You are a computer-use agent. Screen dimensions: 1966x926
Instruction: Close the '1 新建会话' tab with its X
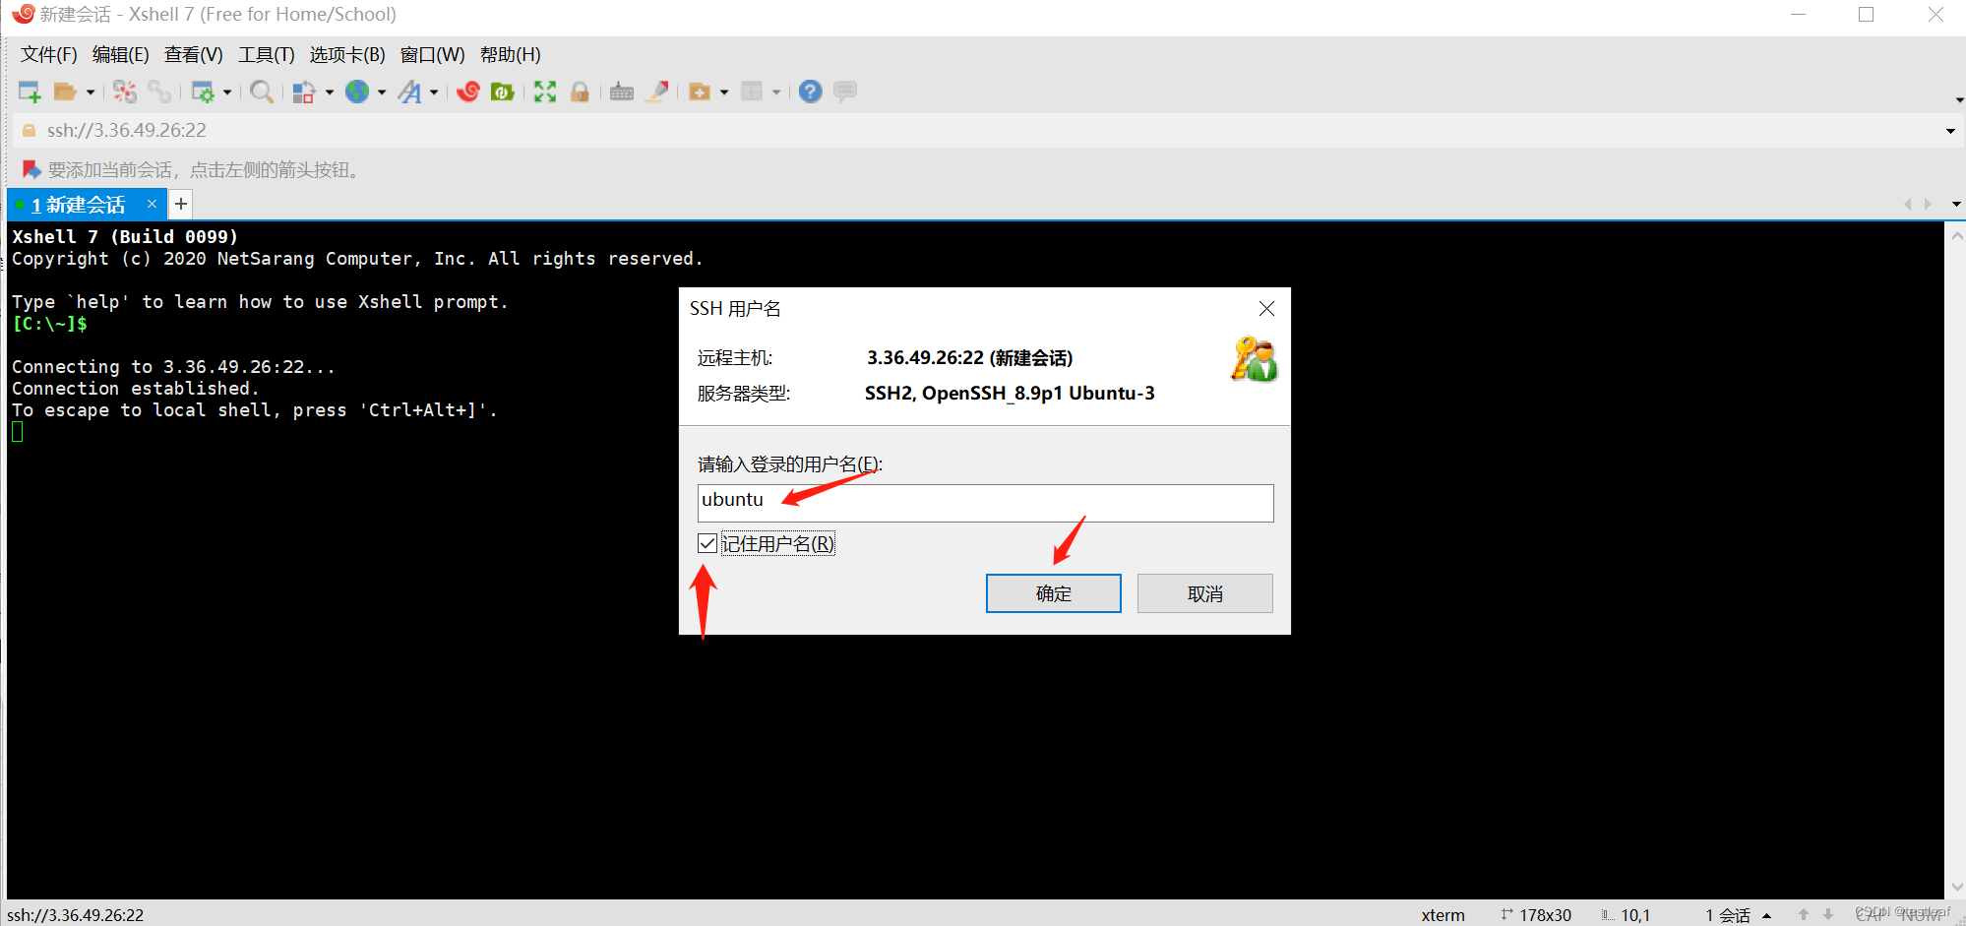152,204
